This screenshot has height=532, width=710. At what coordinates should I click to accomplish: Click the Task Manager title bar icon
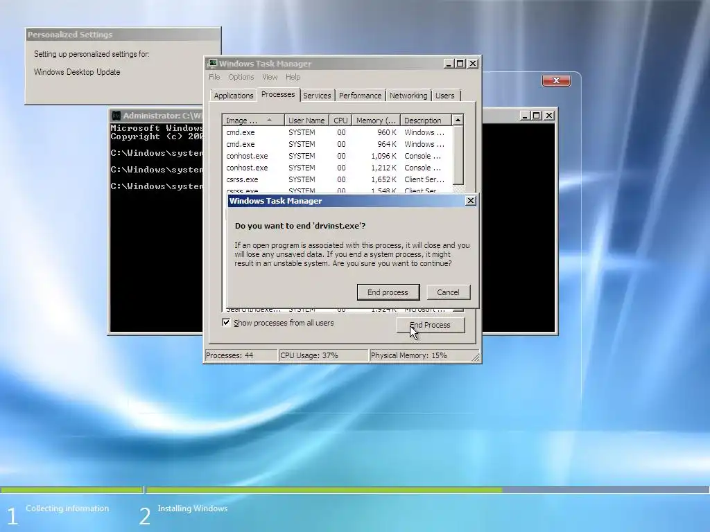[x=212, y=63]
